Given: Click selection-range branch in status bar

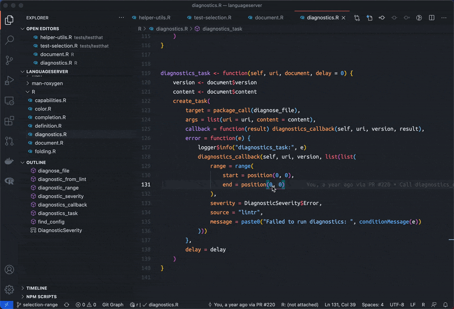Looking at the screenshot, I should [x=37, y=304].
